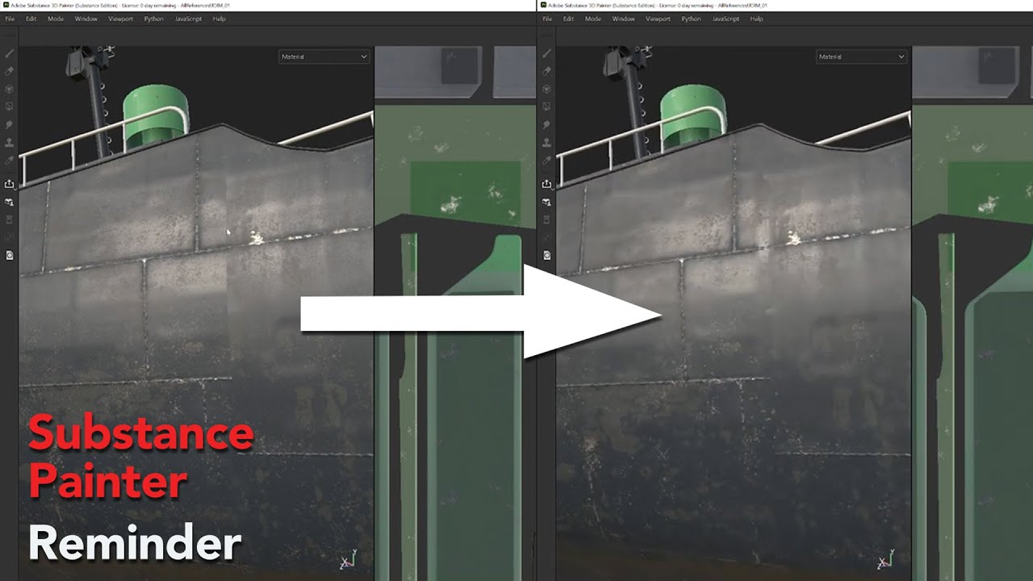Select the Material Picker eyedropper in right window
The width and height of the screenshot is (1033, 581).
[547, 161]
